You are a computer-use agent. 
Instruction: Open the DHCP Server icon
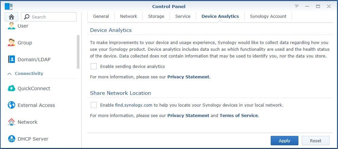pos(12,139)
